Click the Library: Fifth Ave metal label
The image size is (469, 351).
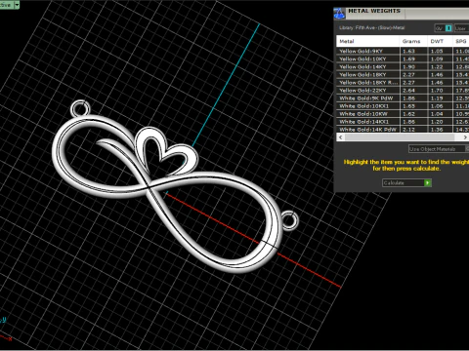coord(371,27)
